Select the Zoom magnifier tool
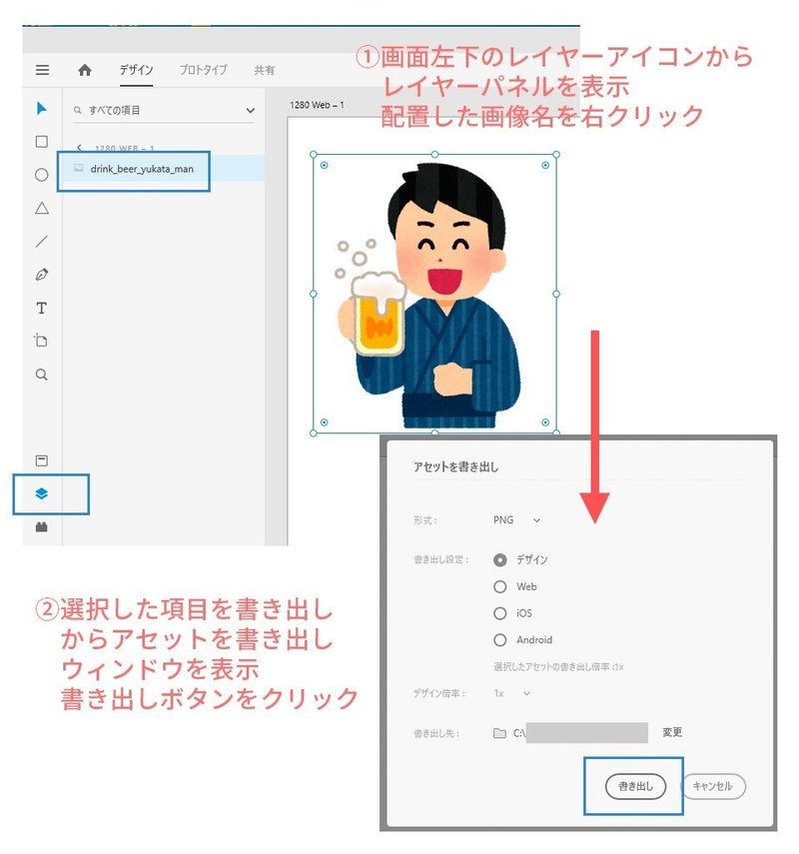 point(41,375)
